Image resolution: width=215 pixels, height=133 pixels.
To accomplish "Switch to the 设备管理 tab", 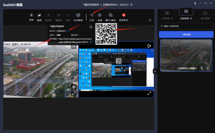I will tap(186, 14).
